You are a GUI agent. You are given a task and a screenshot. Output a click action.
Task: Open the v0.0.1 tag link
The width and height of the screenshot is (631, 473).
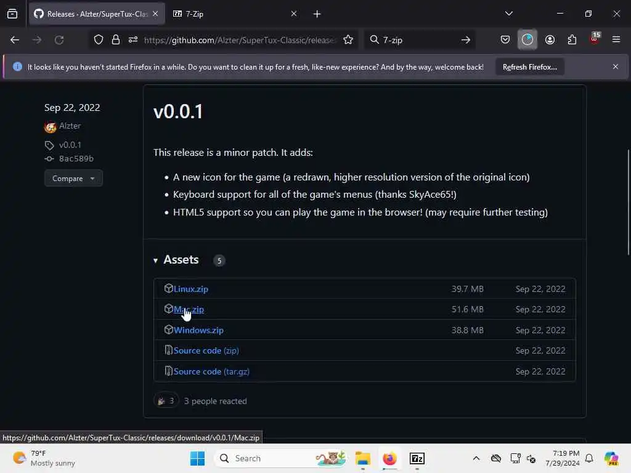click(70, 145)
